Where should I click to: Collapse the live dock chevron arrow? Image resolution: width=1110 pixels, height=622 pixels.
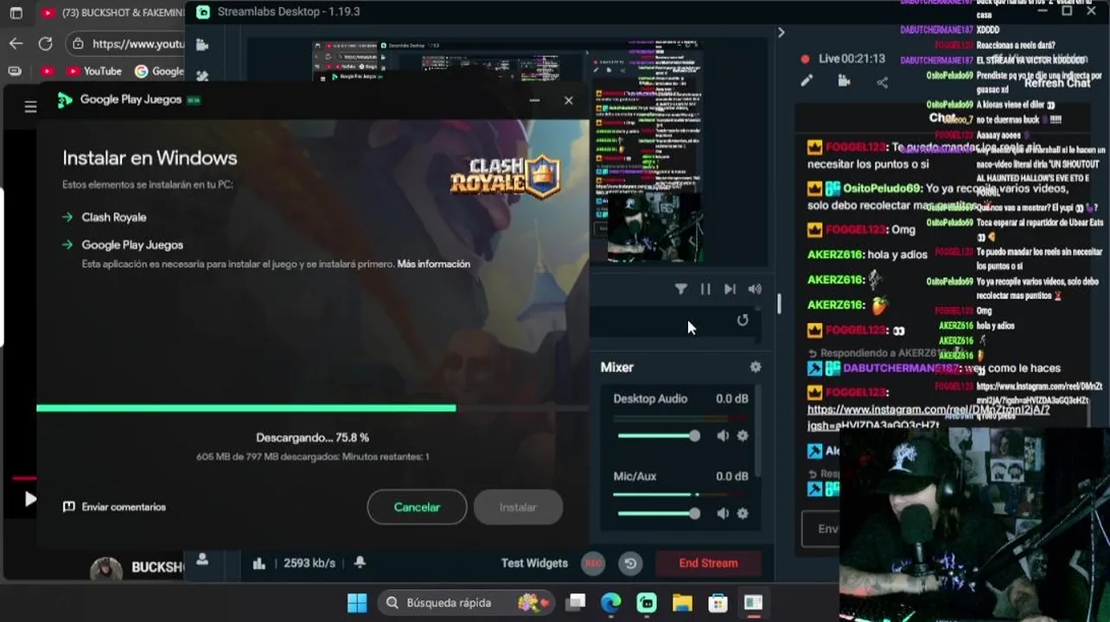tap(781, 32)
